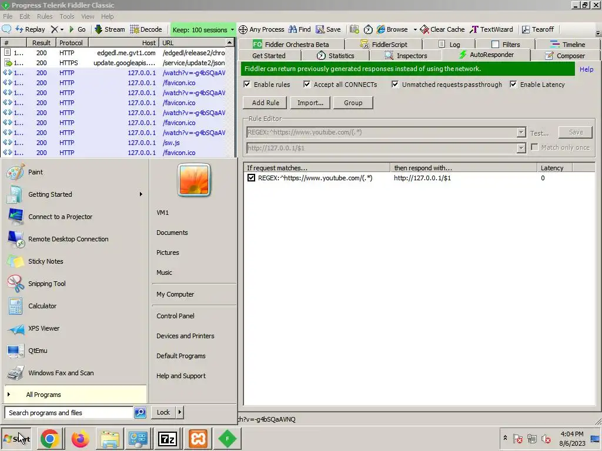602x451 pixels.
Task: Click the Save sessions toolbar icon
Action: pyautogui.click(x=328, y=29)
